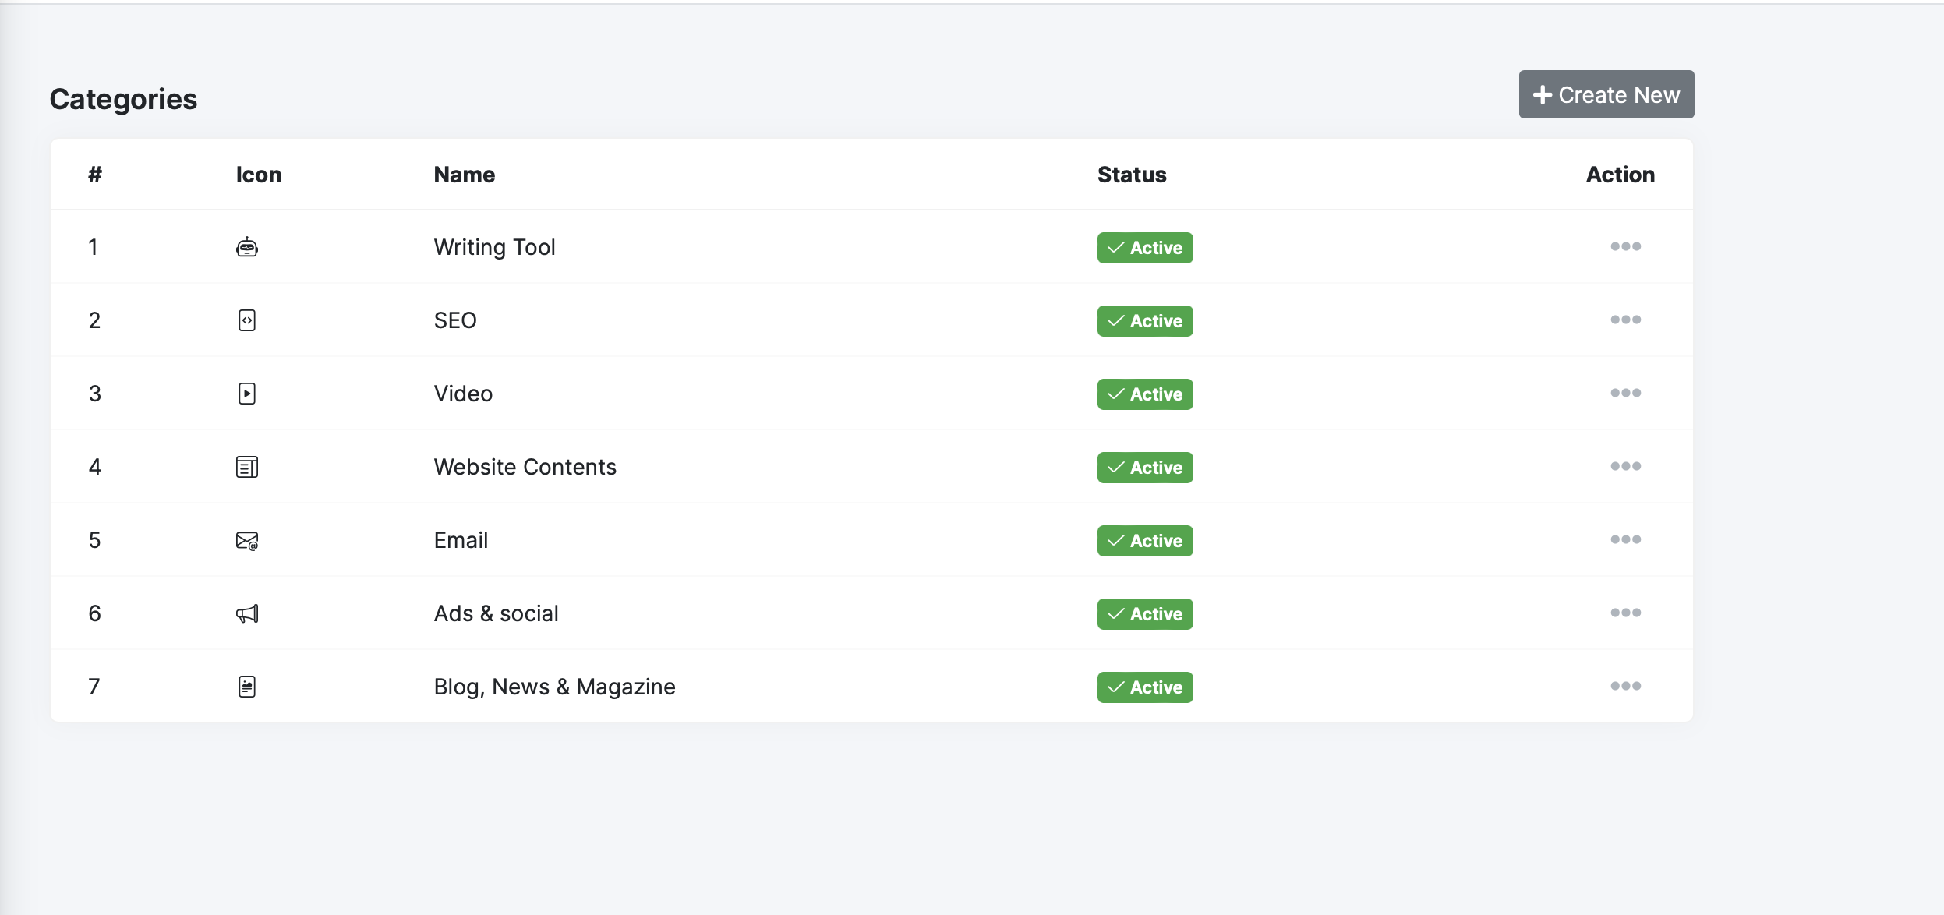Click the play icon for Video category
Screen dimensions: 1944x915
pos(247,394)
